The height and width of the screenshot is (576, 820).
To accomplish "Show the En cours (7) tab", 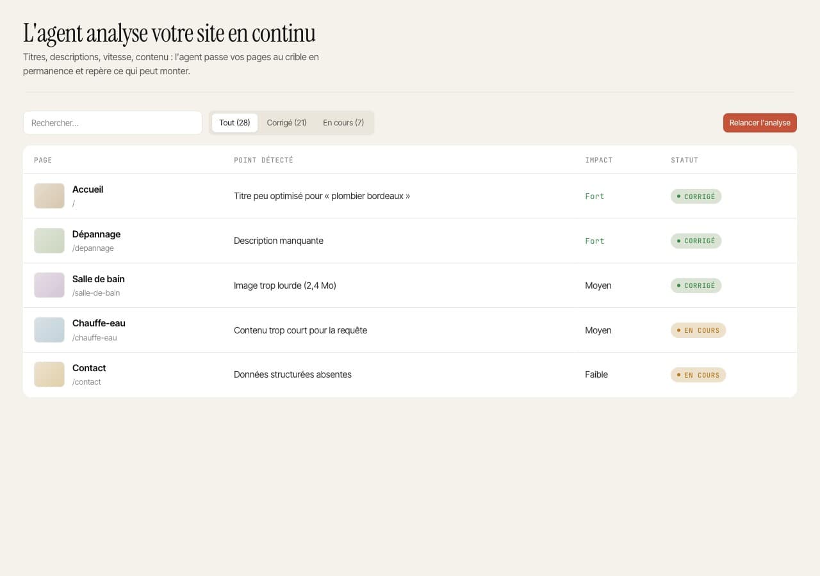I will click(343, 123).
